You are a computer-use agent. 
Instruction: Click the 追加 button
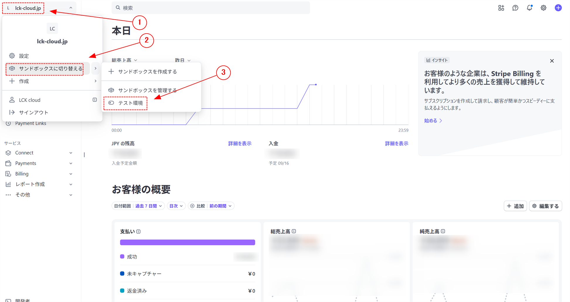tap(515, 206)
